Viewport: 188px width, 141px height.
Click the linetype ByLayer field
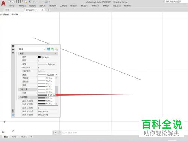point(47,64)
